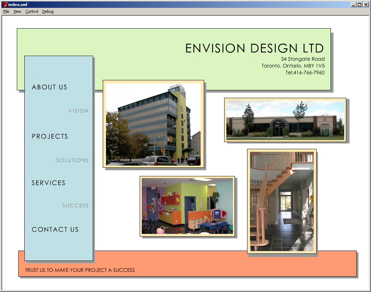The height and width of the screenshot is (292, 371).
Task: Click the Vision sub-label
Action: click(x=78, y=111)
